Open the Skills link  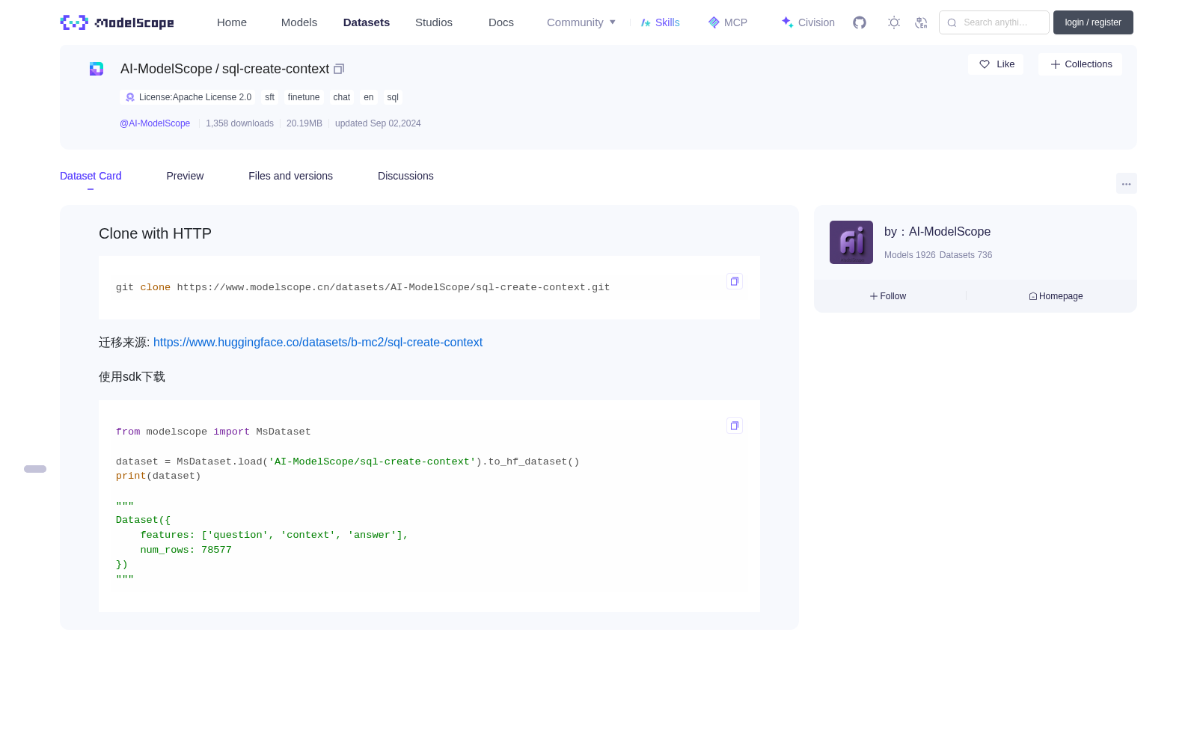click(x=660, y=22)
